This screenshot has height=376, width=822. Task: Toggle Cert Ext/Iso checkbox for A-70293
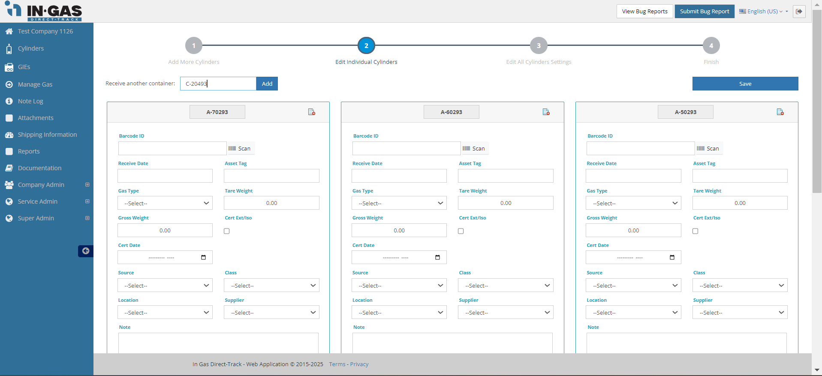[x=227, y=231]
